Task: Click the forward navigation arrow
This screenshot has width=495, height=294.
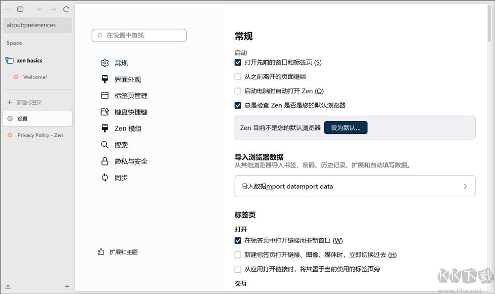Action: pyautogui.click(x=53, y=8)
